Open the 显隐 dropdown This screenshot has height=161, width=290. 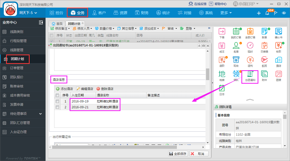pos(188,29)
